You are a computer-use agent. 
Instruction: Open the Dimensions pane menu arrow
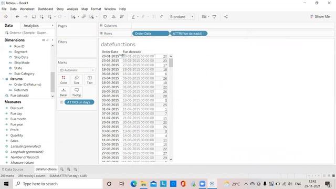pos(52,40)
